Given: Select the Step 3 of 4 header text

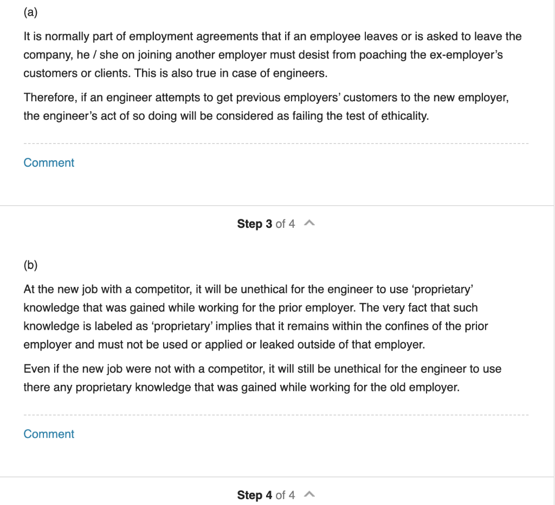Looking at the screenshot, I should point(266,223).
